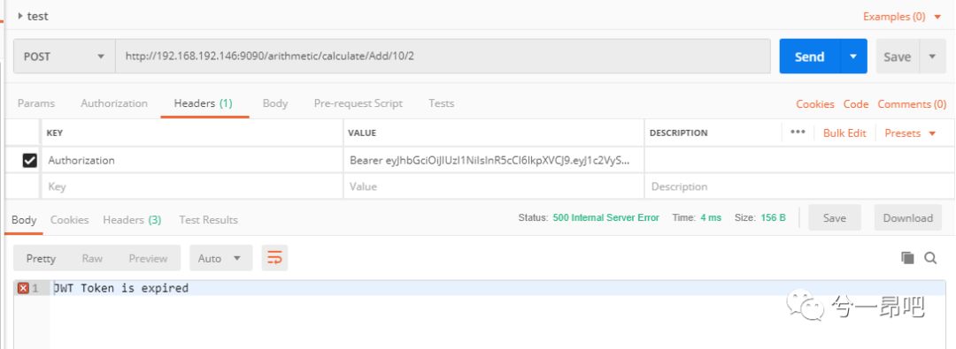Click the response Time 4 ms value
Viewport: 956px width, 349px height.
coord(711,217)
